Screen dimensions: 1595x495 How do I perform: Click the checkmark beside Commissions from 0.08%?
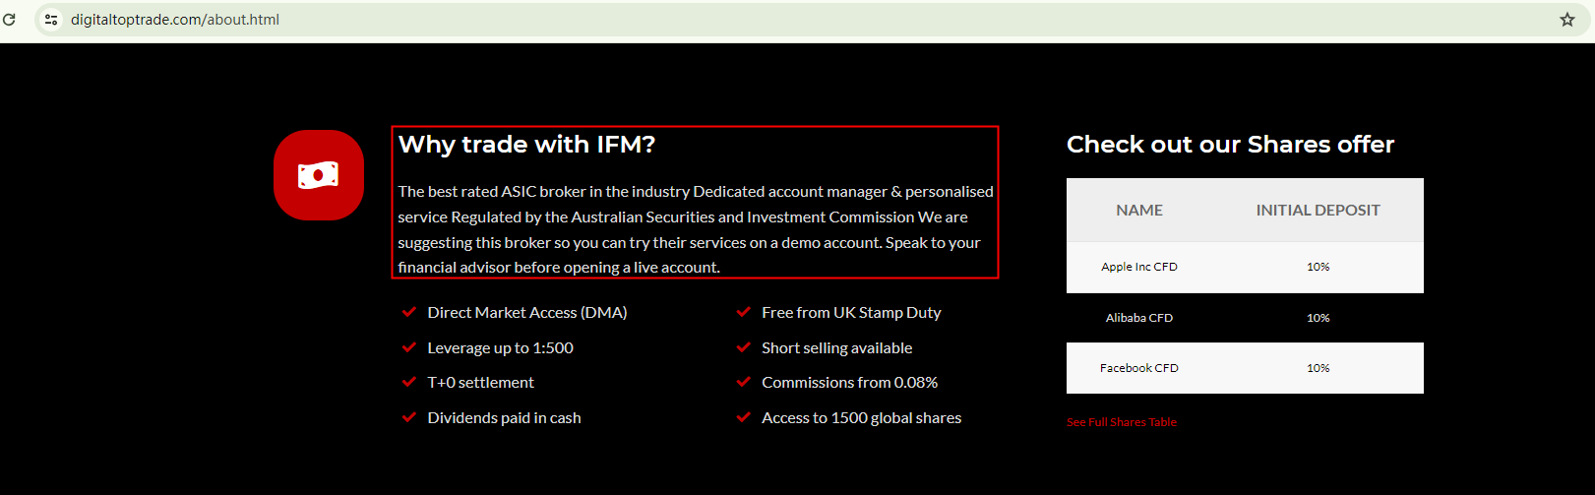(744, 382)
